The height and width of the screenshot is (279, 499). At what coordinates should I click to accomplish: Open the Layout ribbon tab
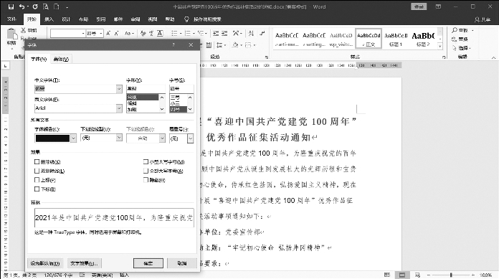[x=83, y=19]
